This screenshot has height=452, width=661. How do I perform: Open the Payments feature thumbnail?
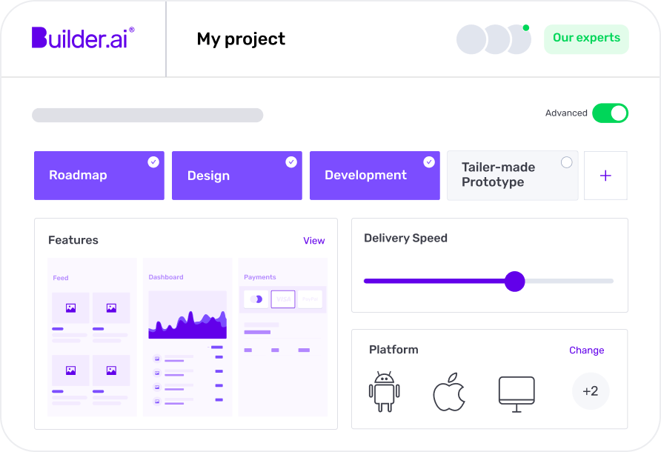[x=283, y=337]
